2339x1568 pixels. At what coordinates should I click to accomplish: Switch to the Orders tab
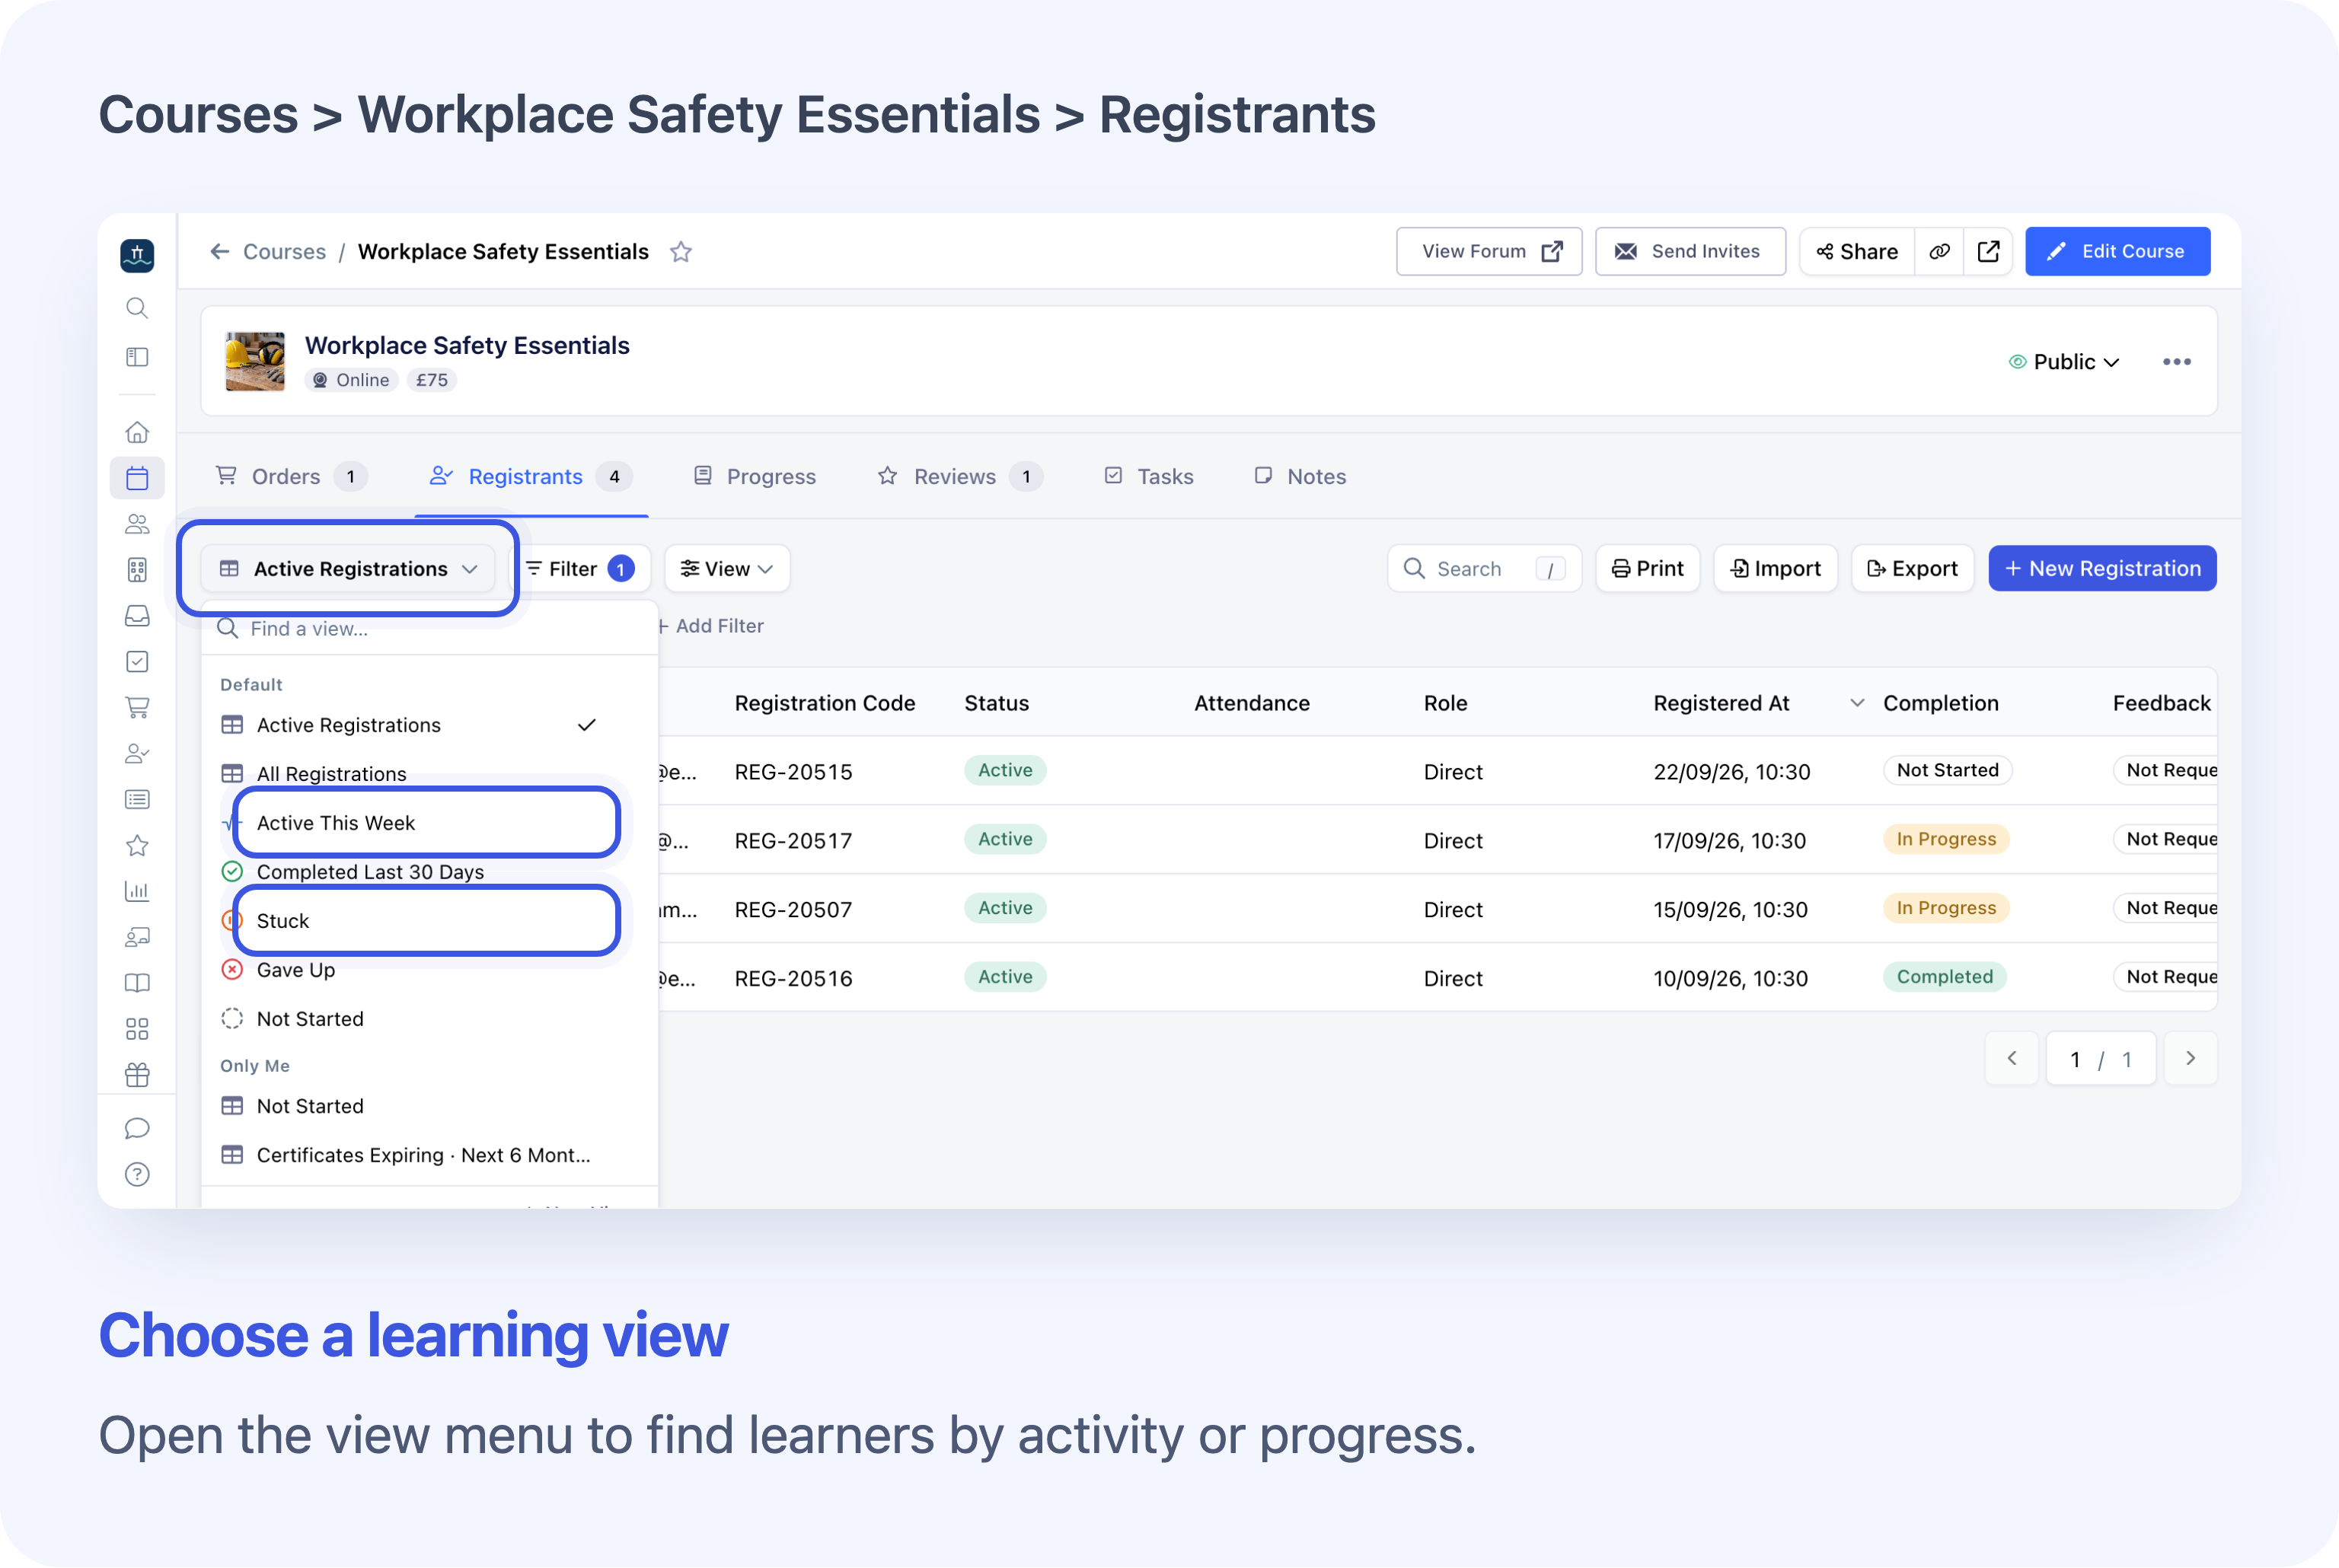coord(291,477)
